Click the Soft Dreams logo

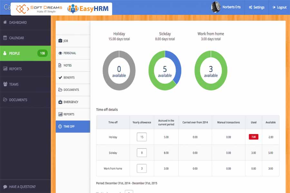39,9
